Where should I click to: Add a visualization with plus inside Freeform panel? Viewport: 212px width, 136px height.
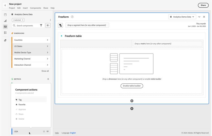(132, 101)
